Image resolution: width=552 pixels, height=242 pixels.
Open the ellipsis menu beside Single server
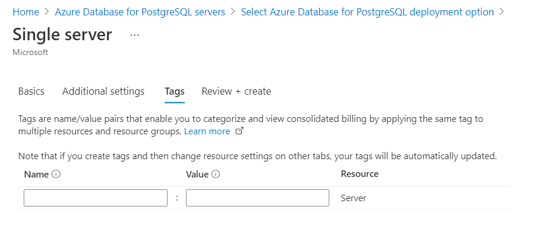(x=134, y=36)
